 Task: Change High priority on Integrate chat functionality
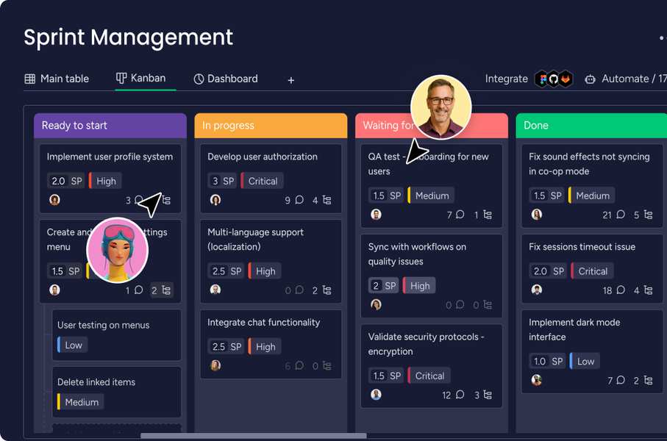(265, 347)
